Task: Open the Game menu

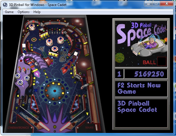Action: pos(9,12)
